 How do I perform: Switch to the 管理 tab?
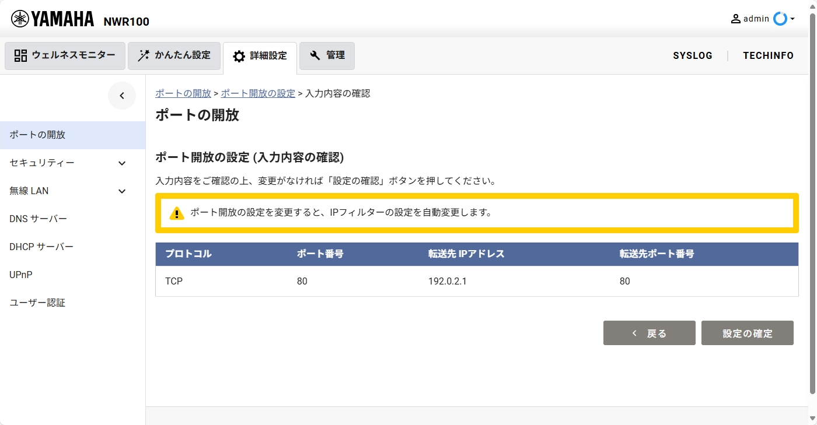[x=327, y=56]
